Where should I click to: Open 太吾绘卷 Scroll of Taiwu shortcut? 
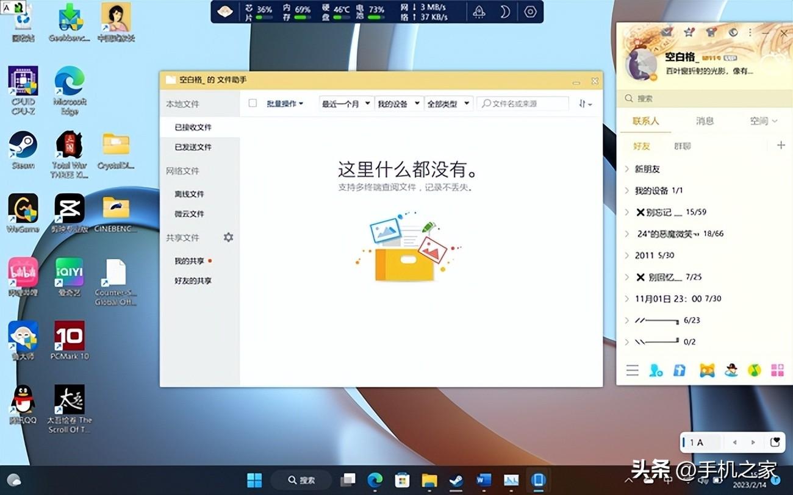click(x=70, y=409)
